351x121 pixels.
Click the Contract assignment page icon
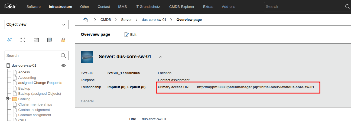pyautogui.click(x=15, y=115)
